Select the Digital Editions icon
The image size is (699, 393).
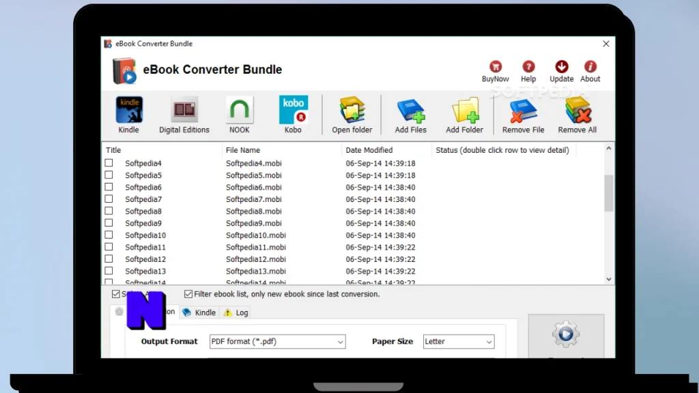(184, 110)
